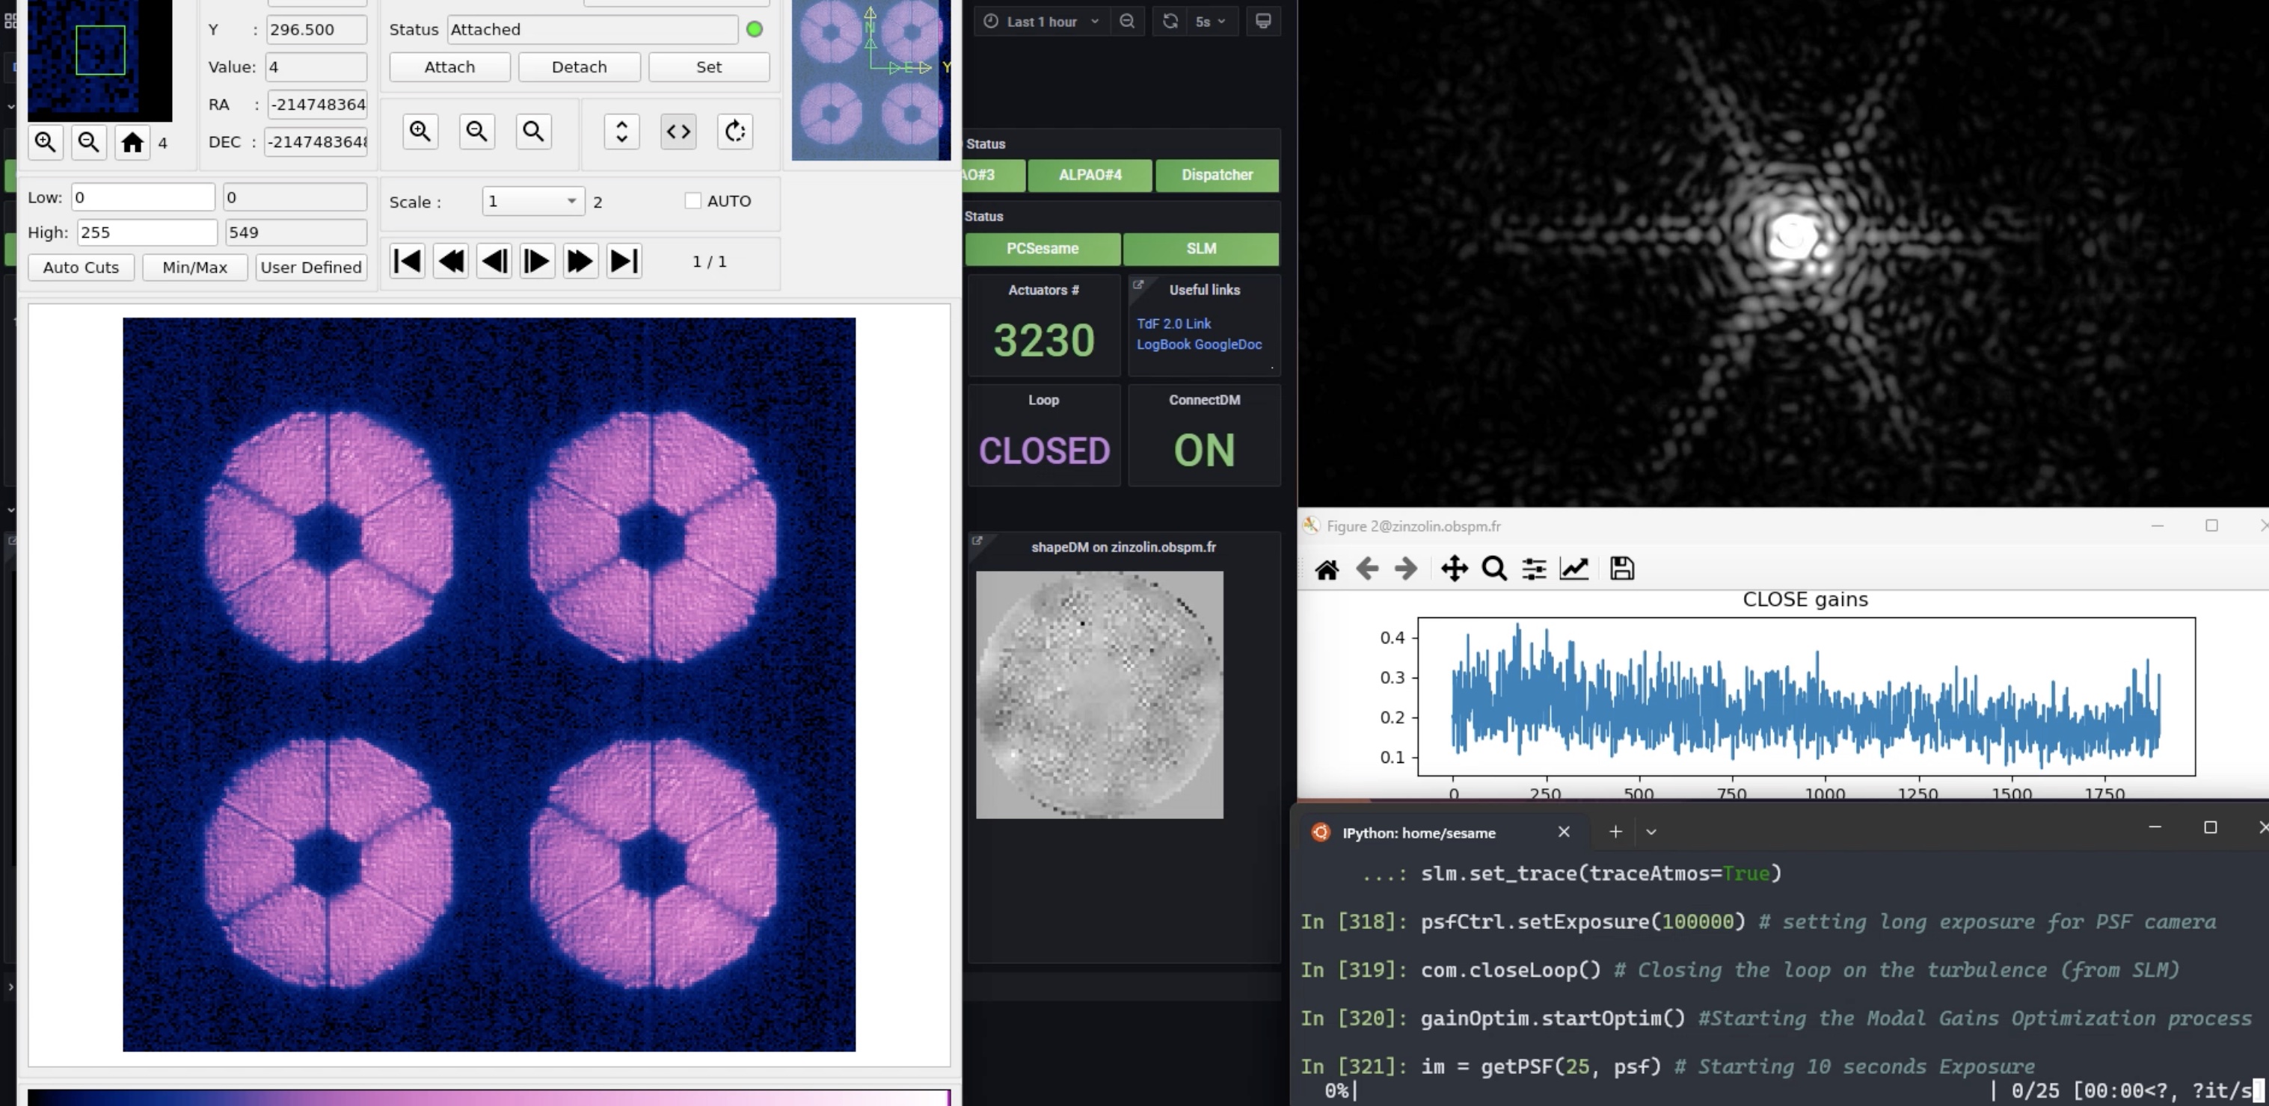Click the colormap gradient bar
Viewport: 2269px width, 1106px height.
(x=489, y=1097)
